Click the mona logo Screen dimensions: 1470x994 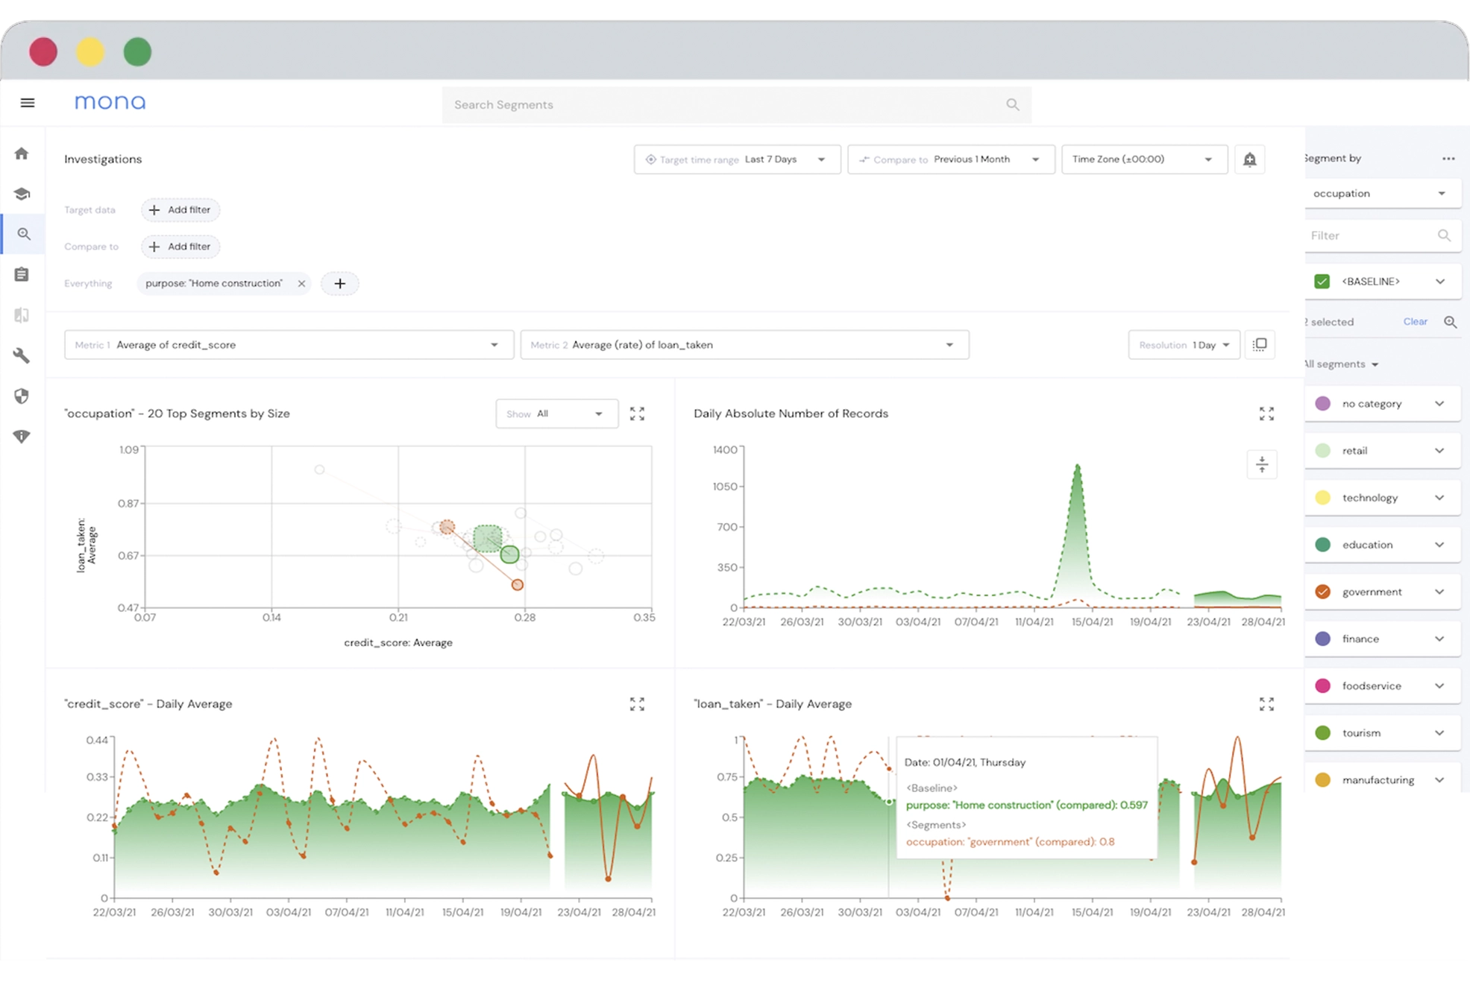pos(110,102)
